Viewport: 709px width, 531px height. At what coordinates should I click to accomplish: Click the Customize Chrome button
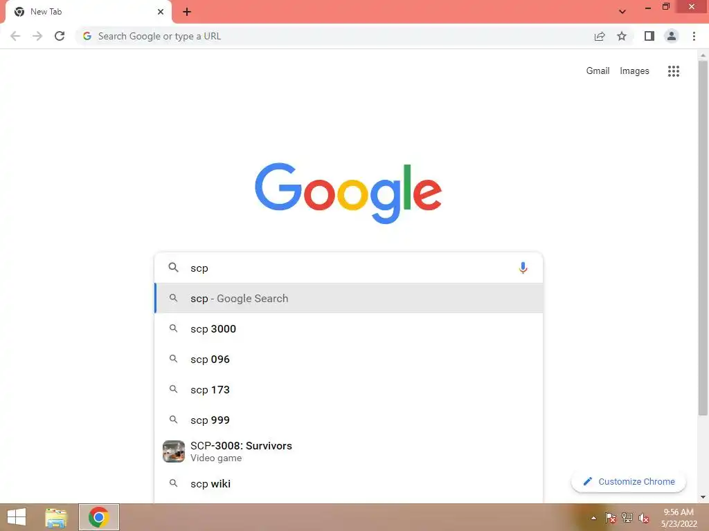[x=629, y=481]
